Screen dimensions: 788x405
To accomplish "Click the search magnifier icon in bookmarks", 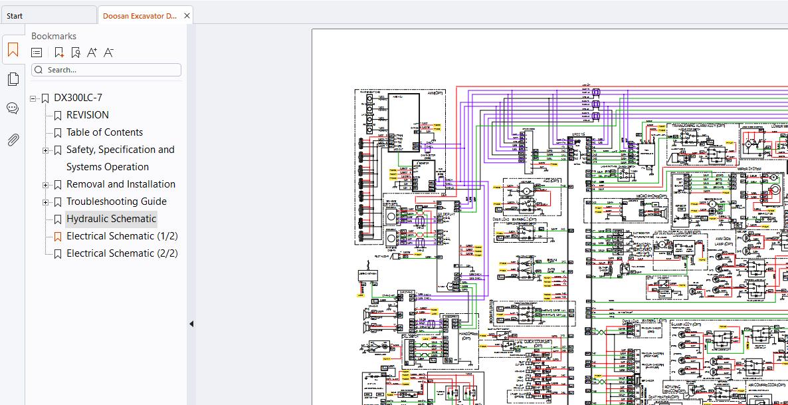I will pyautogui.click(x=39, y=70).
